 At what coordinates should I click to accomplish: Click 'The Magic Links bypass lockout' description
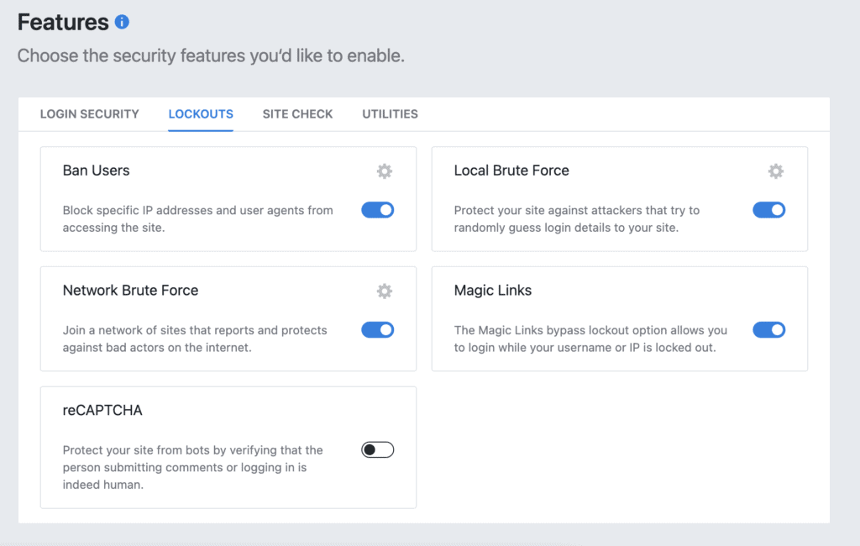590,339
